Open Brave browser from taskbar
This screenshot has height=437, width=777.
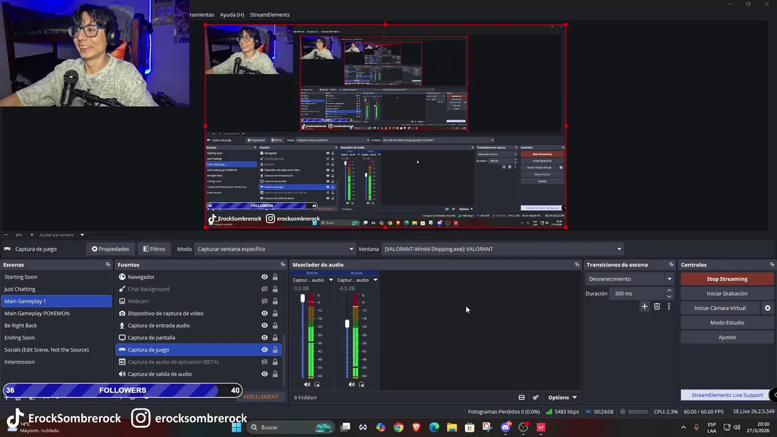(416, 427)
